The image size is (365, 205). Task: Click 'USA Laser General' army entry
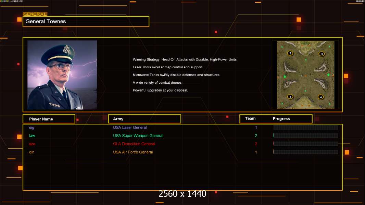pyautogui.click(x=130, y=127)
